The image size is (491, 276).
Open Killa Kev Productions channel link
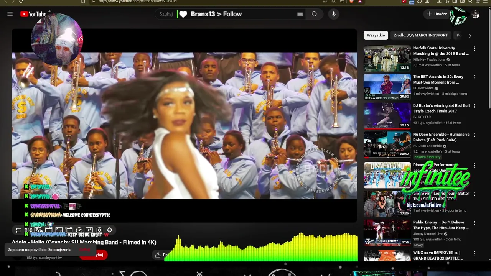(429, 60)
